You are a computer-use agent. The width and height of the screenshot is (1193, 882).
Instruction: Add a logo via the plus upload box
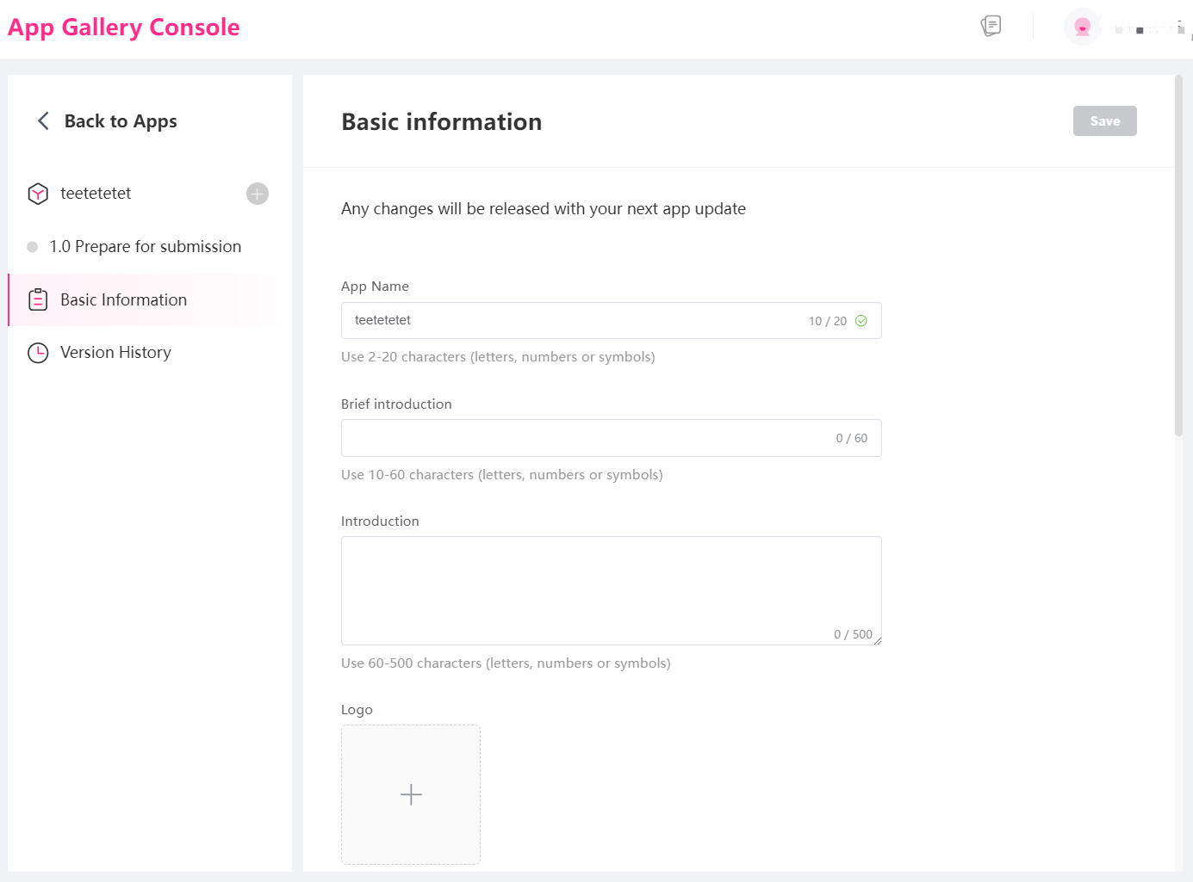click(411, 794)
